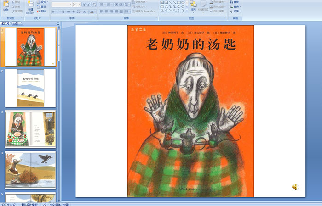The width and height of the screenshot is (322, 206).
Task: Expand the Shapes gallery More arrow
Action: [187, 11]
